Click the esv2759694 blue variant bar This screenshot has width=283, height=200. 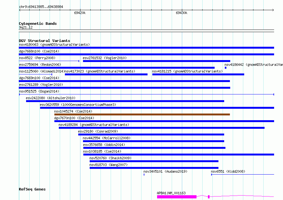117,68
